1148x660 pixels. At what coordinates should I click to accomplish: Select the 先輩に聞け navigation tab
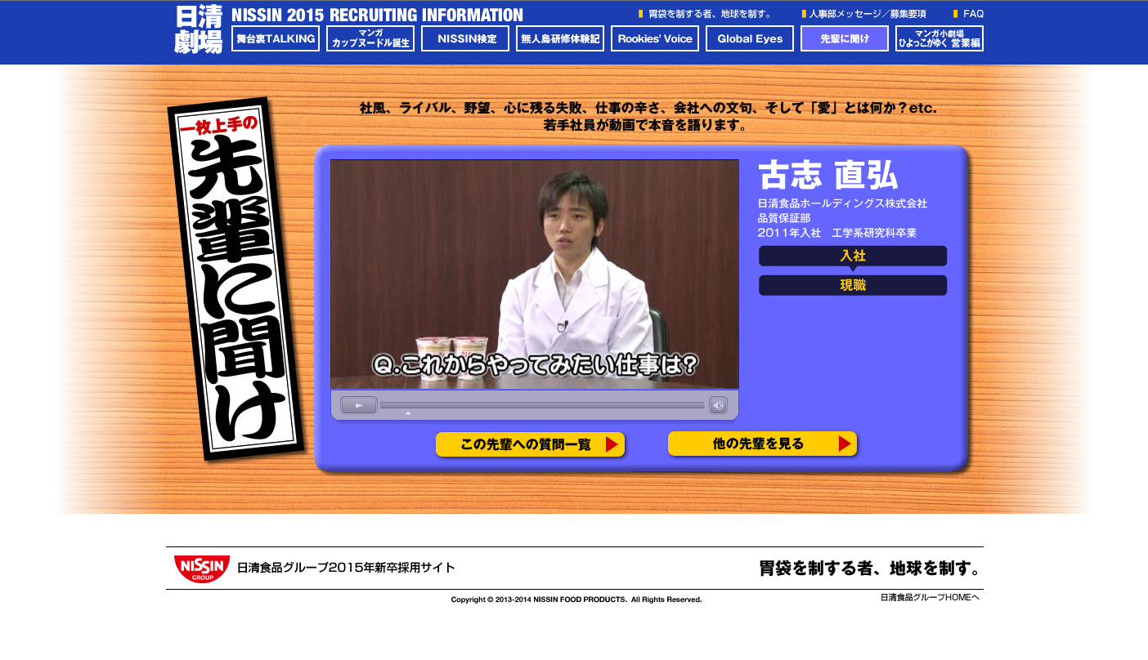(x=845, y=38)
